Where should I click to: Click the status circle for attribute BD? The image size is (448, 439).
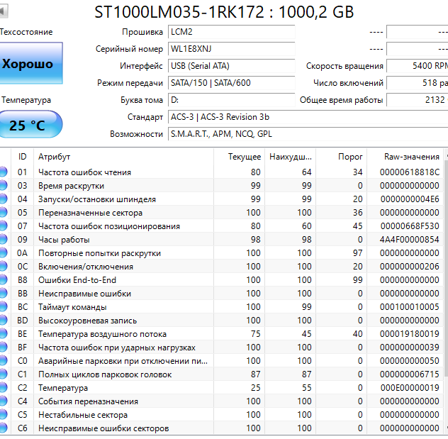point(3,320)
